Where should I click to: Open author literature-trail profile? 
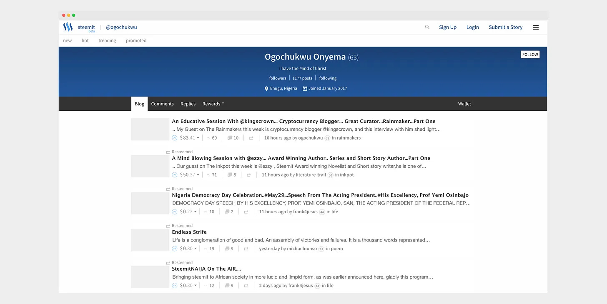[x=311, y=175]
